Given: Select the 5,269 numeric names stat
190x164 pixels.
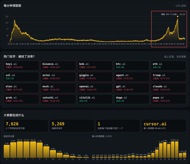Looking at the screenshot, I should [72, 126].
